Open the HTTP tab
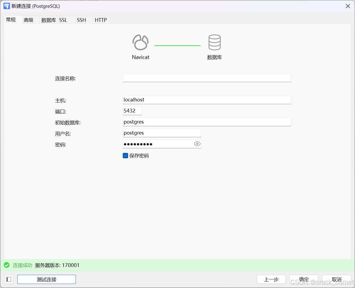 (x=101, y=20)
